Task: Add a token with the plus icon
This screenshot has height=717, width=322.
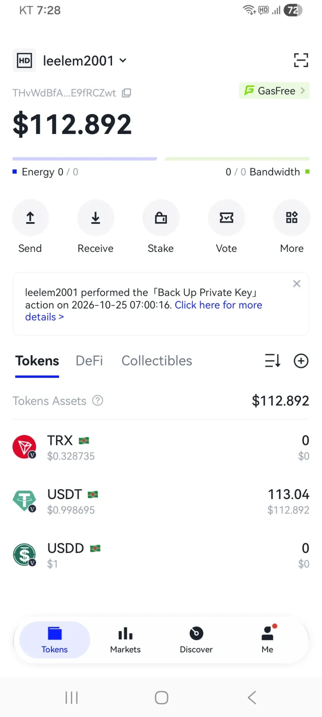Action: pos(301,361)
